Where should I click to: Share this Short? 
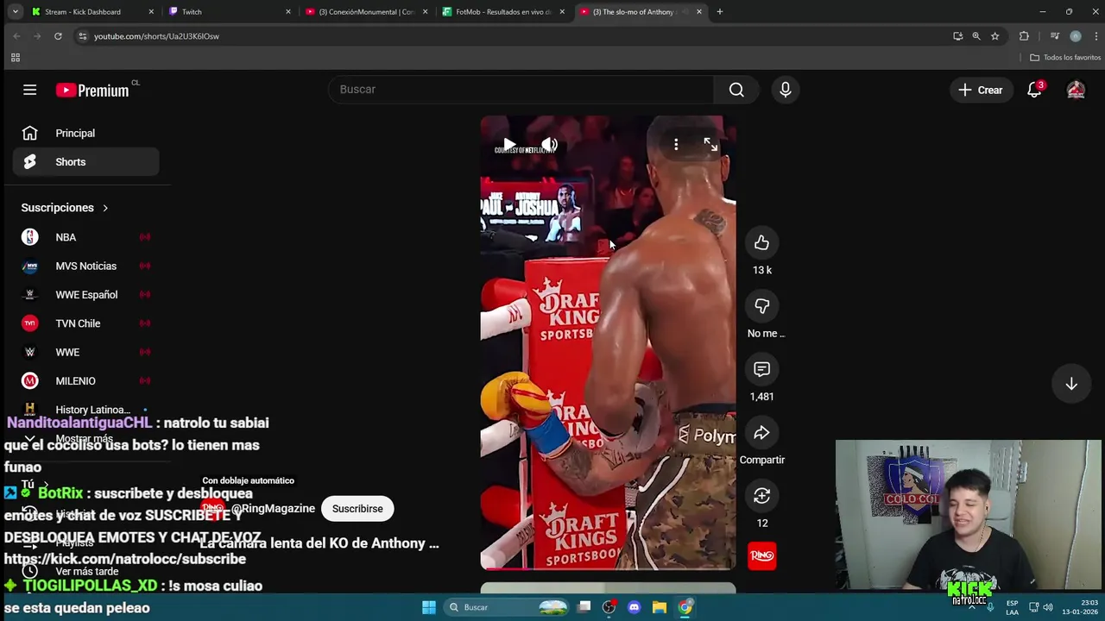(x=761, y=433)
